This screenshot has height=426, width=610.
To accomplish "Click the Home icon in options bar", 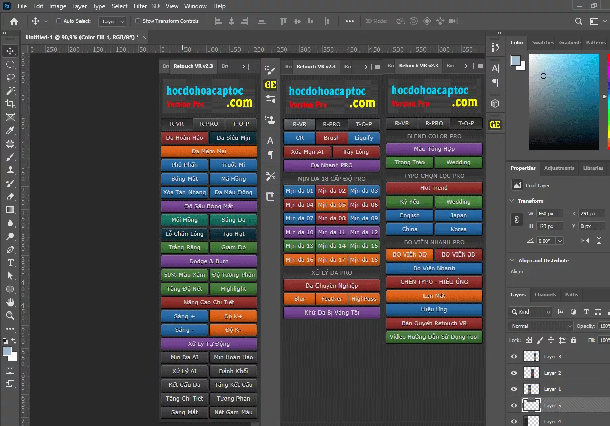I will (x=14, y=21).
